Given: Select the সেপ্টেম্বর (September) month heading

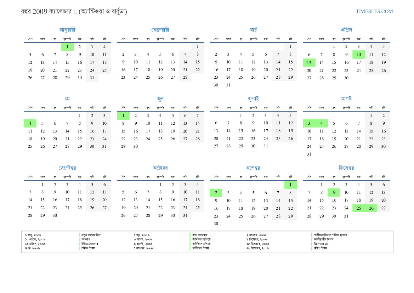Looking at the screenshot, I should (x=67, y=168).
